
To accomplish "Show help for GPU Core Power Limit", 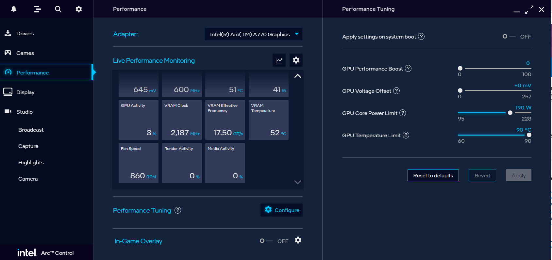I will (403, 113).
